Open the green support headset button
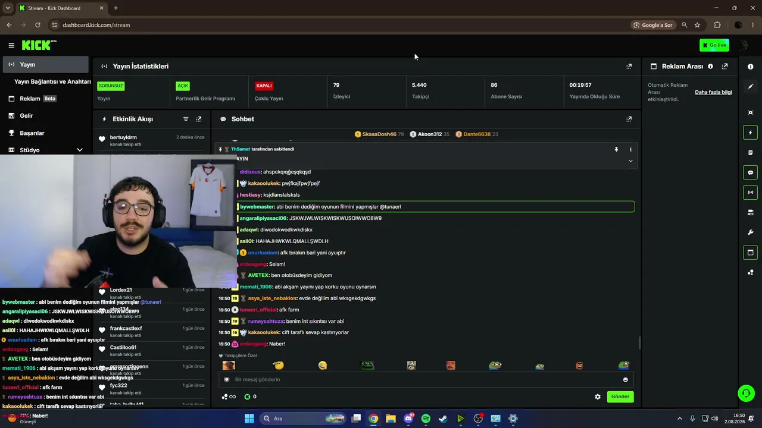The height and width of the screenshot is (428, 762). point(746,393)
